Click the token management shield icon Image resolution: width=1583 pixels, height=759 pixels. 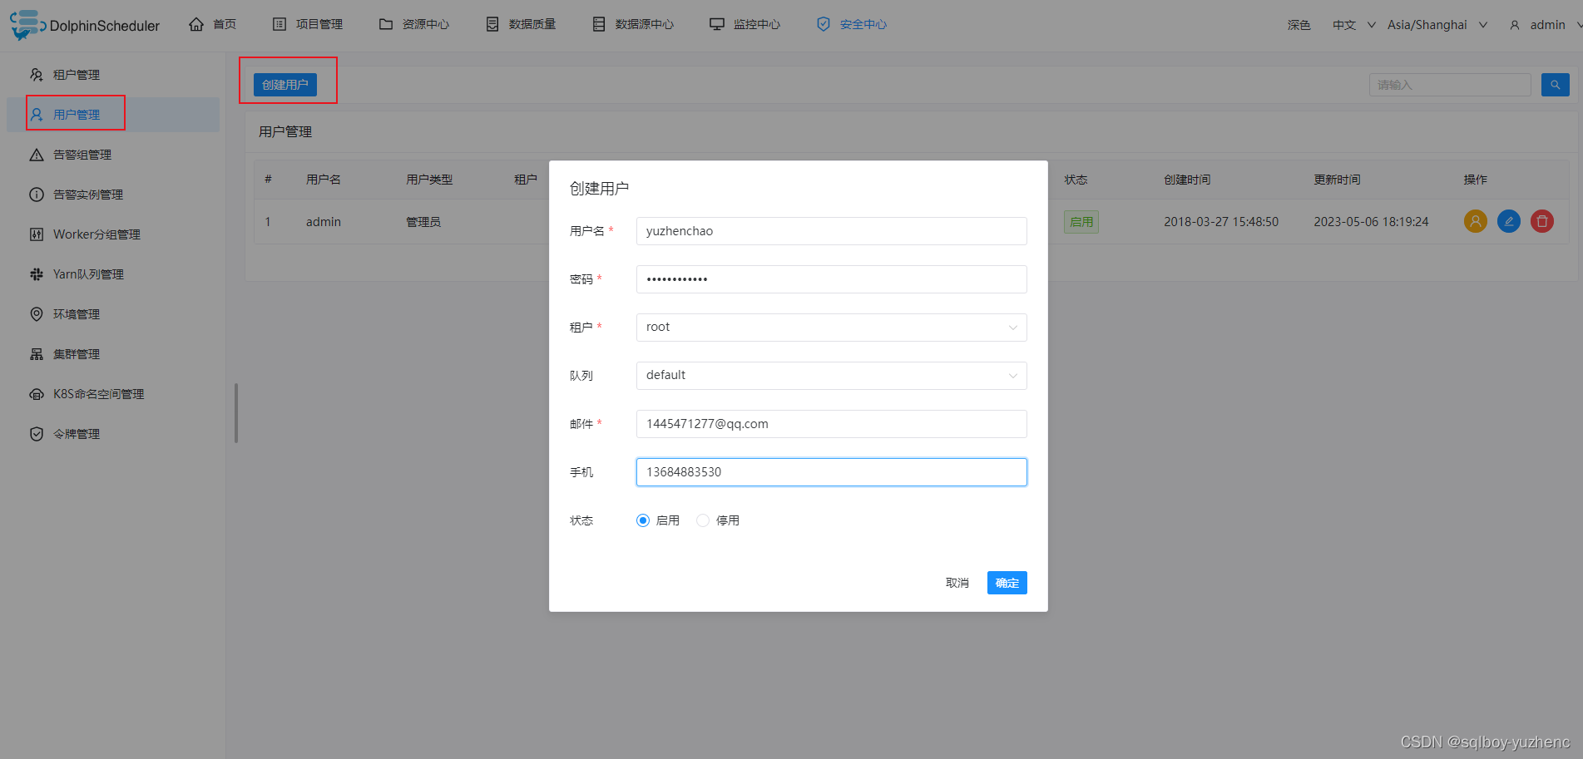(x=37, y=434)
